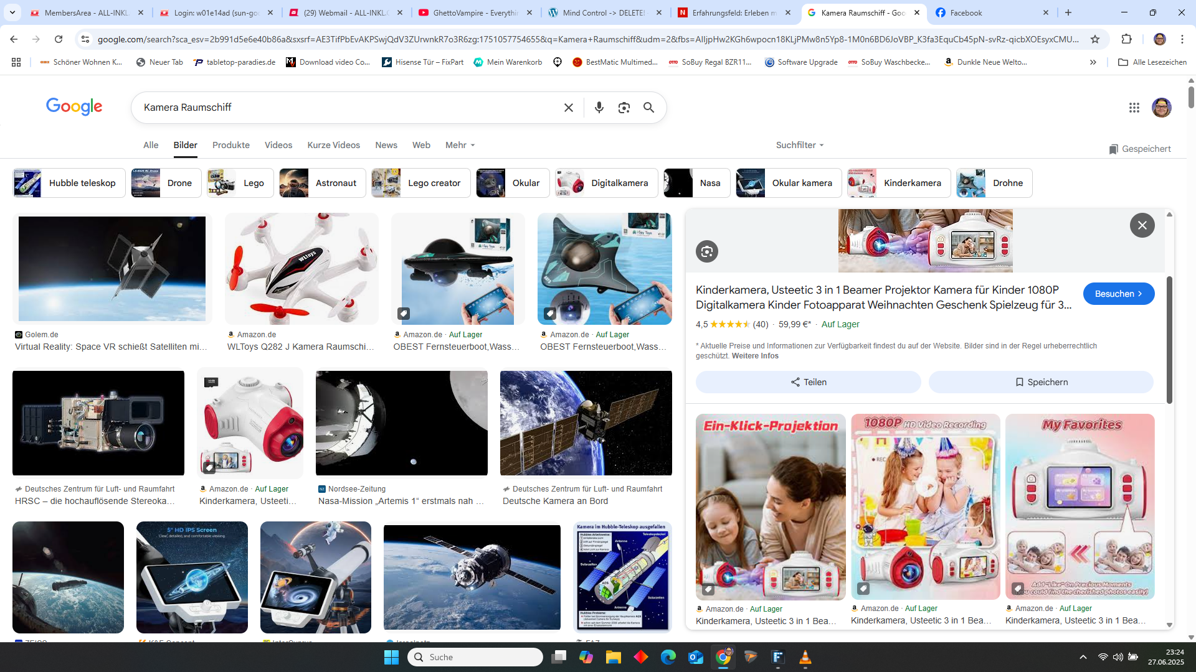This screenshot has height=672, width=1196.
Task: Expand the Suchfilter dropdown
Action: 800,145
